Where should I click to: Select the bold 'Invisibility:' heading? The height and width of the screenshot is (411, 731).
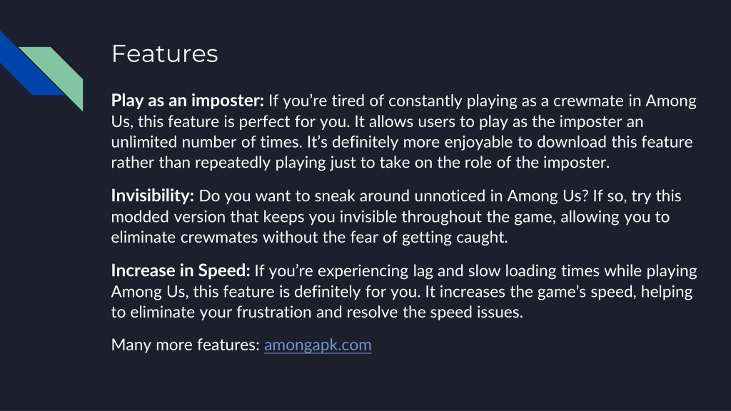pos(153,196)
